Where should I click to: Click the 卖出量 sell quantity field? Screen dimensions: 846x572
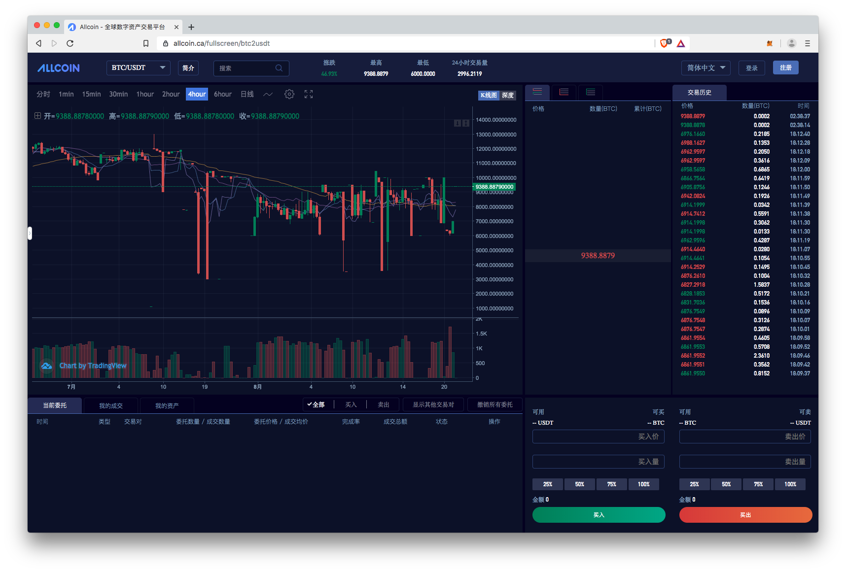coord(745,462)
